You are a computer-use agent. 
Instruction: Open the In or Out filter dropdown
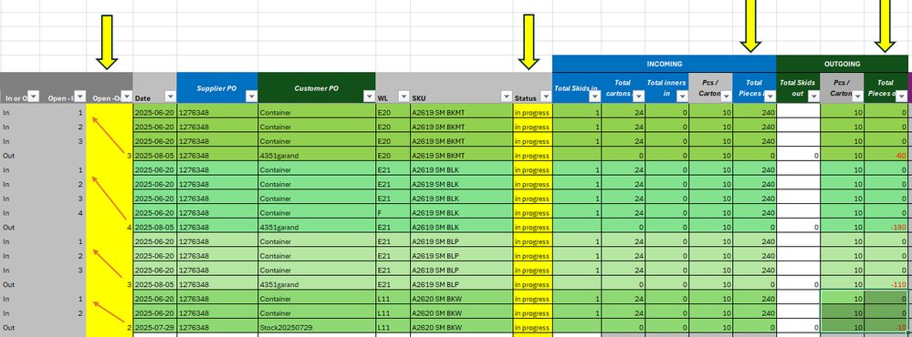click(34, 97)
